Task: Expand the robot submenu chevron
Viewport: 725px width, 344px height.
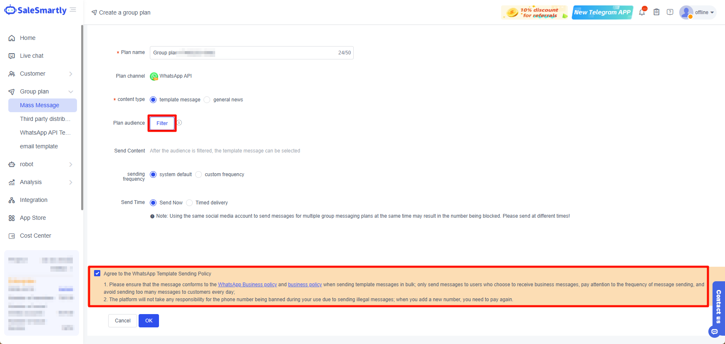Action: tap(71, 165)
